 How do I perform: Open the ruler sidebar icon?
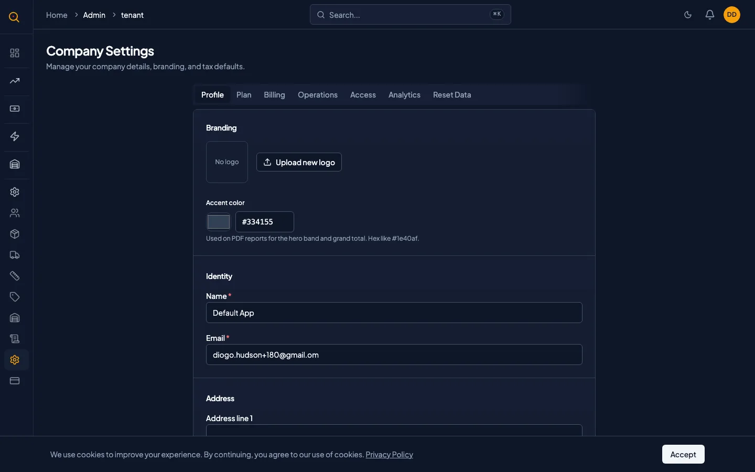[x=15, y=276]
